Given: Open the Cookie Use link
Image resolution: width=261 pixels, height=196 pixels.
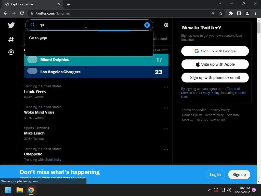Looking at the screenshot, I should point(213,95).
